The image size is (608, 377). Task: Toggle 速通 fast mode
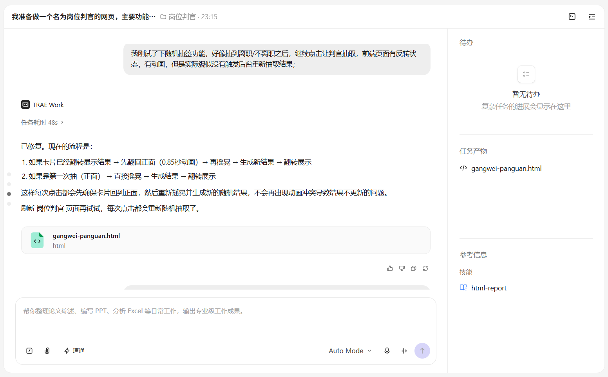[x=74, y=351]
